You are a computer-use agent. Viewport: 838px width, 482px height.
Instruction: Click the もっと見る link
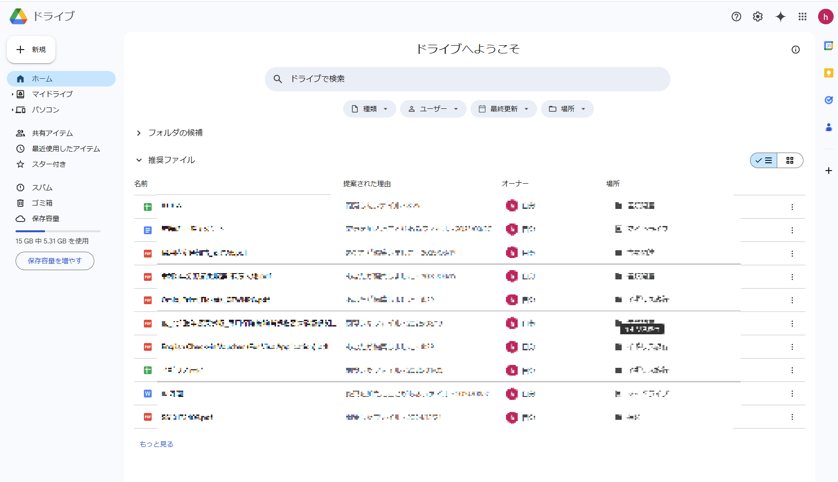tap(157, 444)
